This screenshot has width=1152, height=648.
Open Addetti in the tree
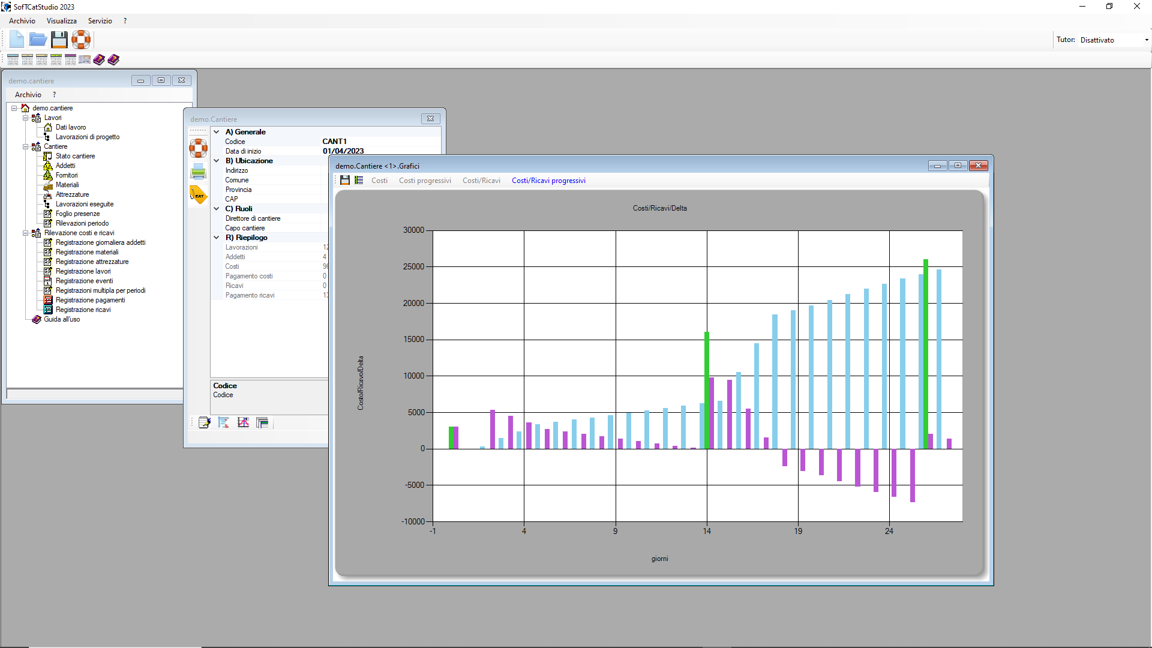[x=65, y=166]
